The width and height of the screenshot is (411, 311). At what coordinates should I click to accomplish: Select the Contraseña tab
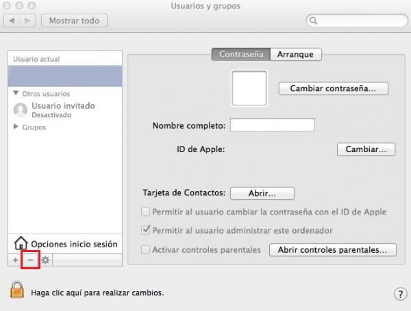coord(240,54)
